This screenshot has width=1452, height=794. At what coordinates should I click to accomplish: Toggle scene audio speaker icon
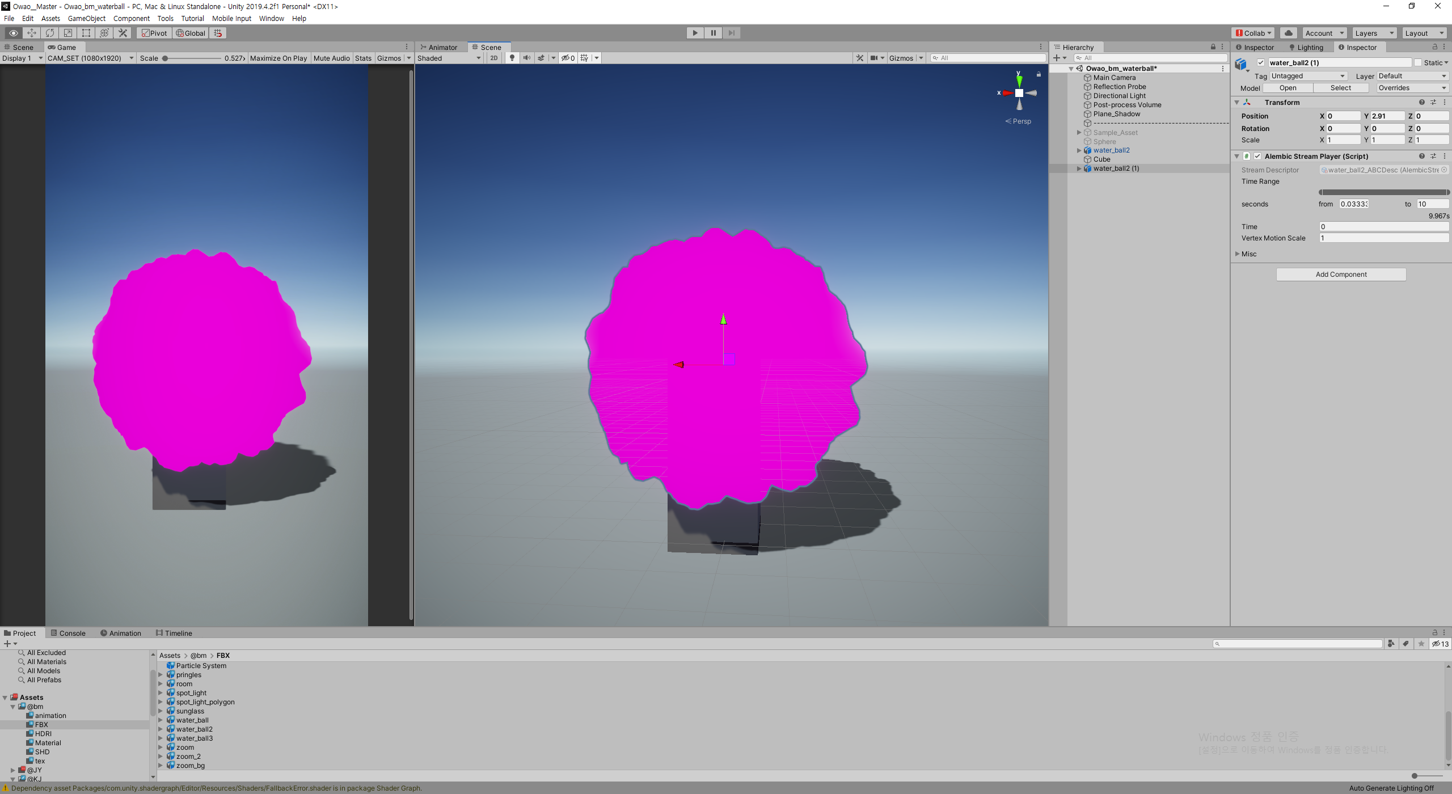[527, 58]
